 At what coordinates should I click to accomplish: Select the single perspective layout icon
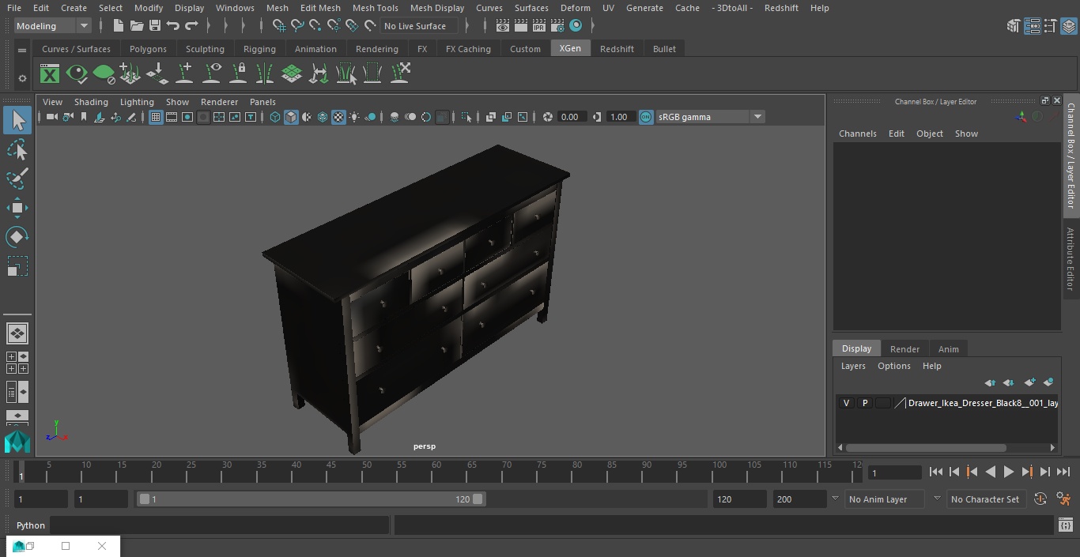(17, 333)
